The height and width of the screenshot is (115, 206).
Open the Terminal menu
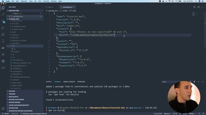pyautogui.click(x=46, y=1)
